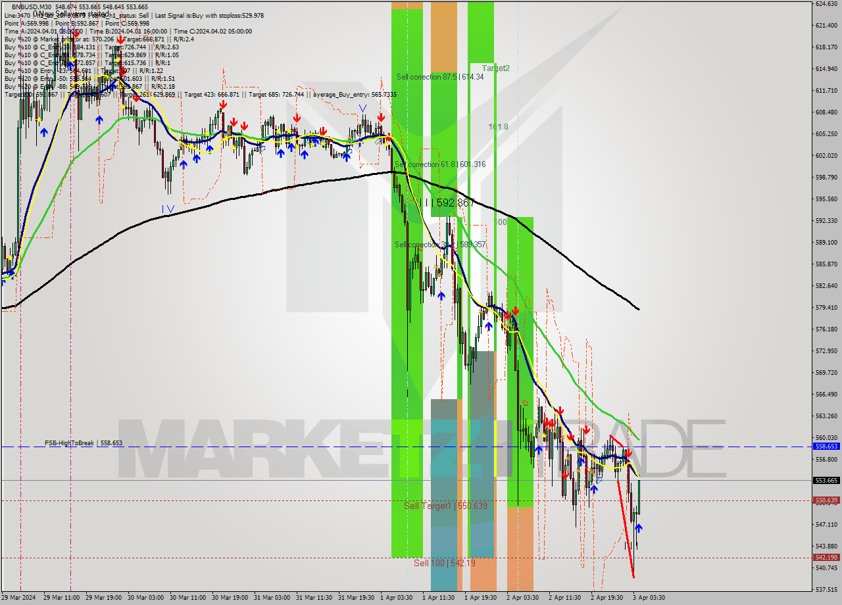Screen dimensions: 842x605
Task: Click the red 542.190 price tag on axis
Action: [826, 558]
